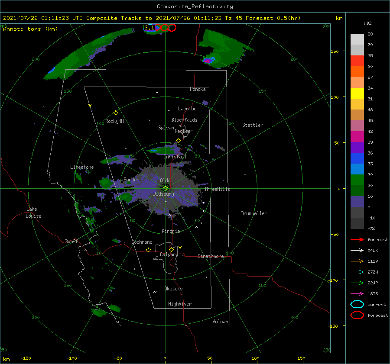Click the cyan current ellipse icon
Screen dimensions: 390x364
coord(357,304)
